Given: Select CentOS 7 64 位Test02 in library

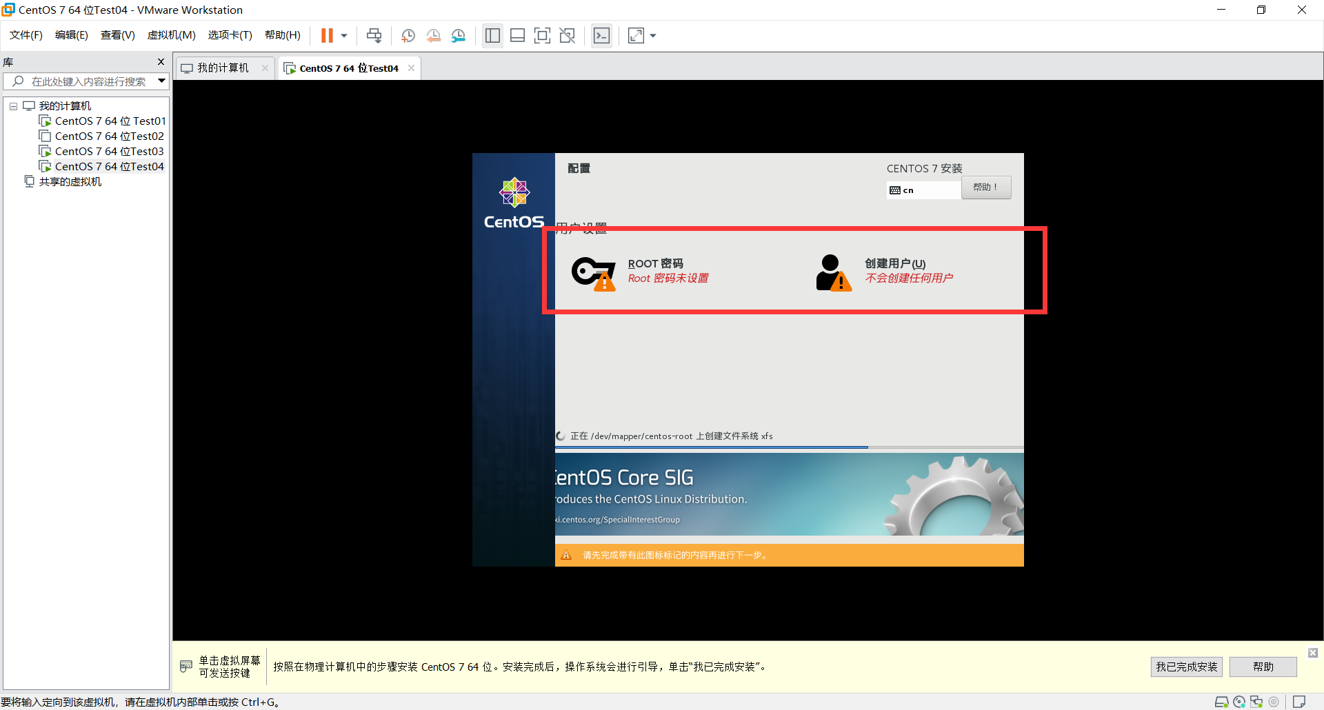Looking at the screenshot, I should (x=110, y=136).
